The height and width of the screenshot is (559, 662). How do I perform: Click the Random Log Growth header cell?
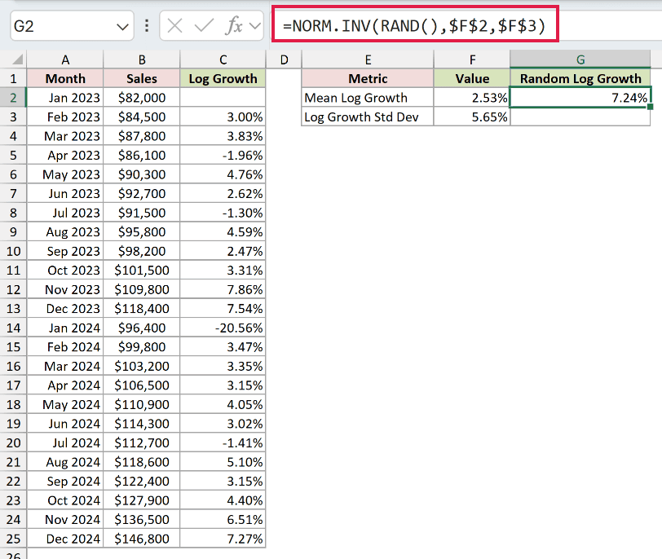580,78
